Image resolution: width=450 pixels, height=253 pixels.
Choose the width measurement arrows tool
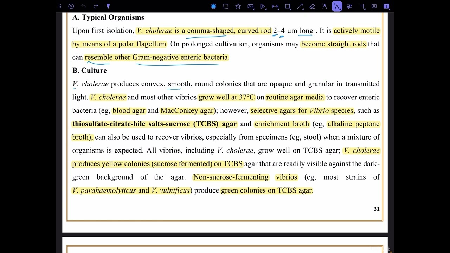pyautogui.click(x=275, y=6)
